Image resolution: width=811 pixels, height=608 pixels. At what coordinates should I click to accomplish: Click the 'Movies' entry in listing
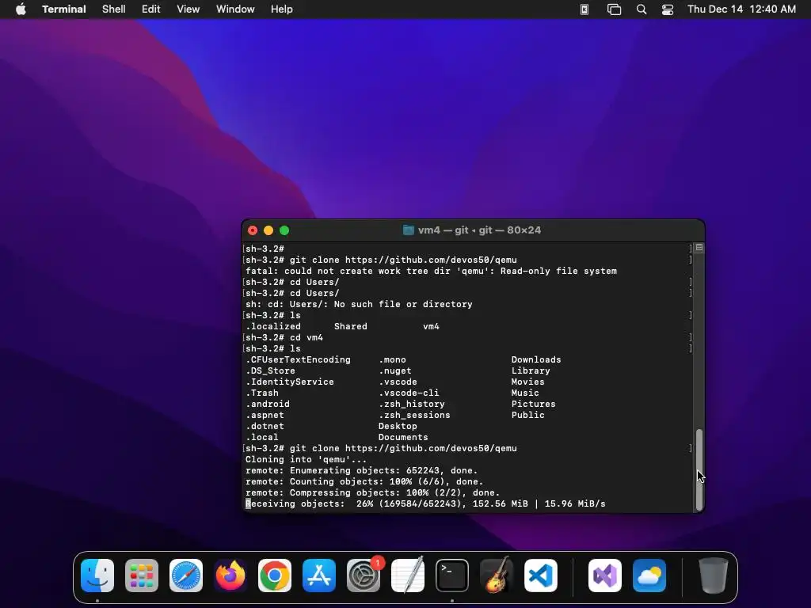point(527,382)
